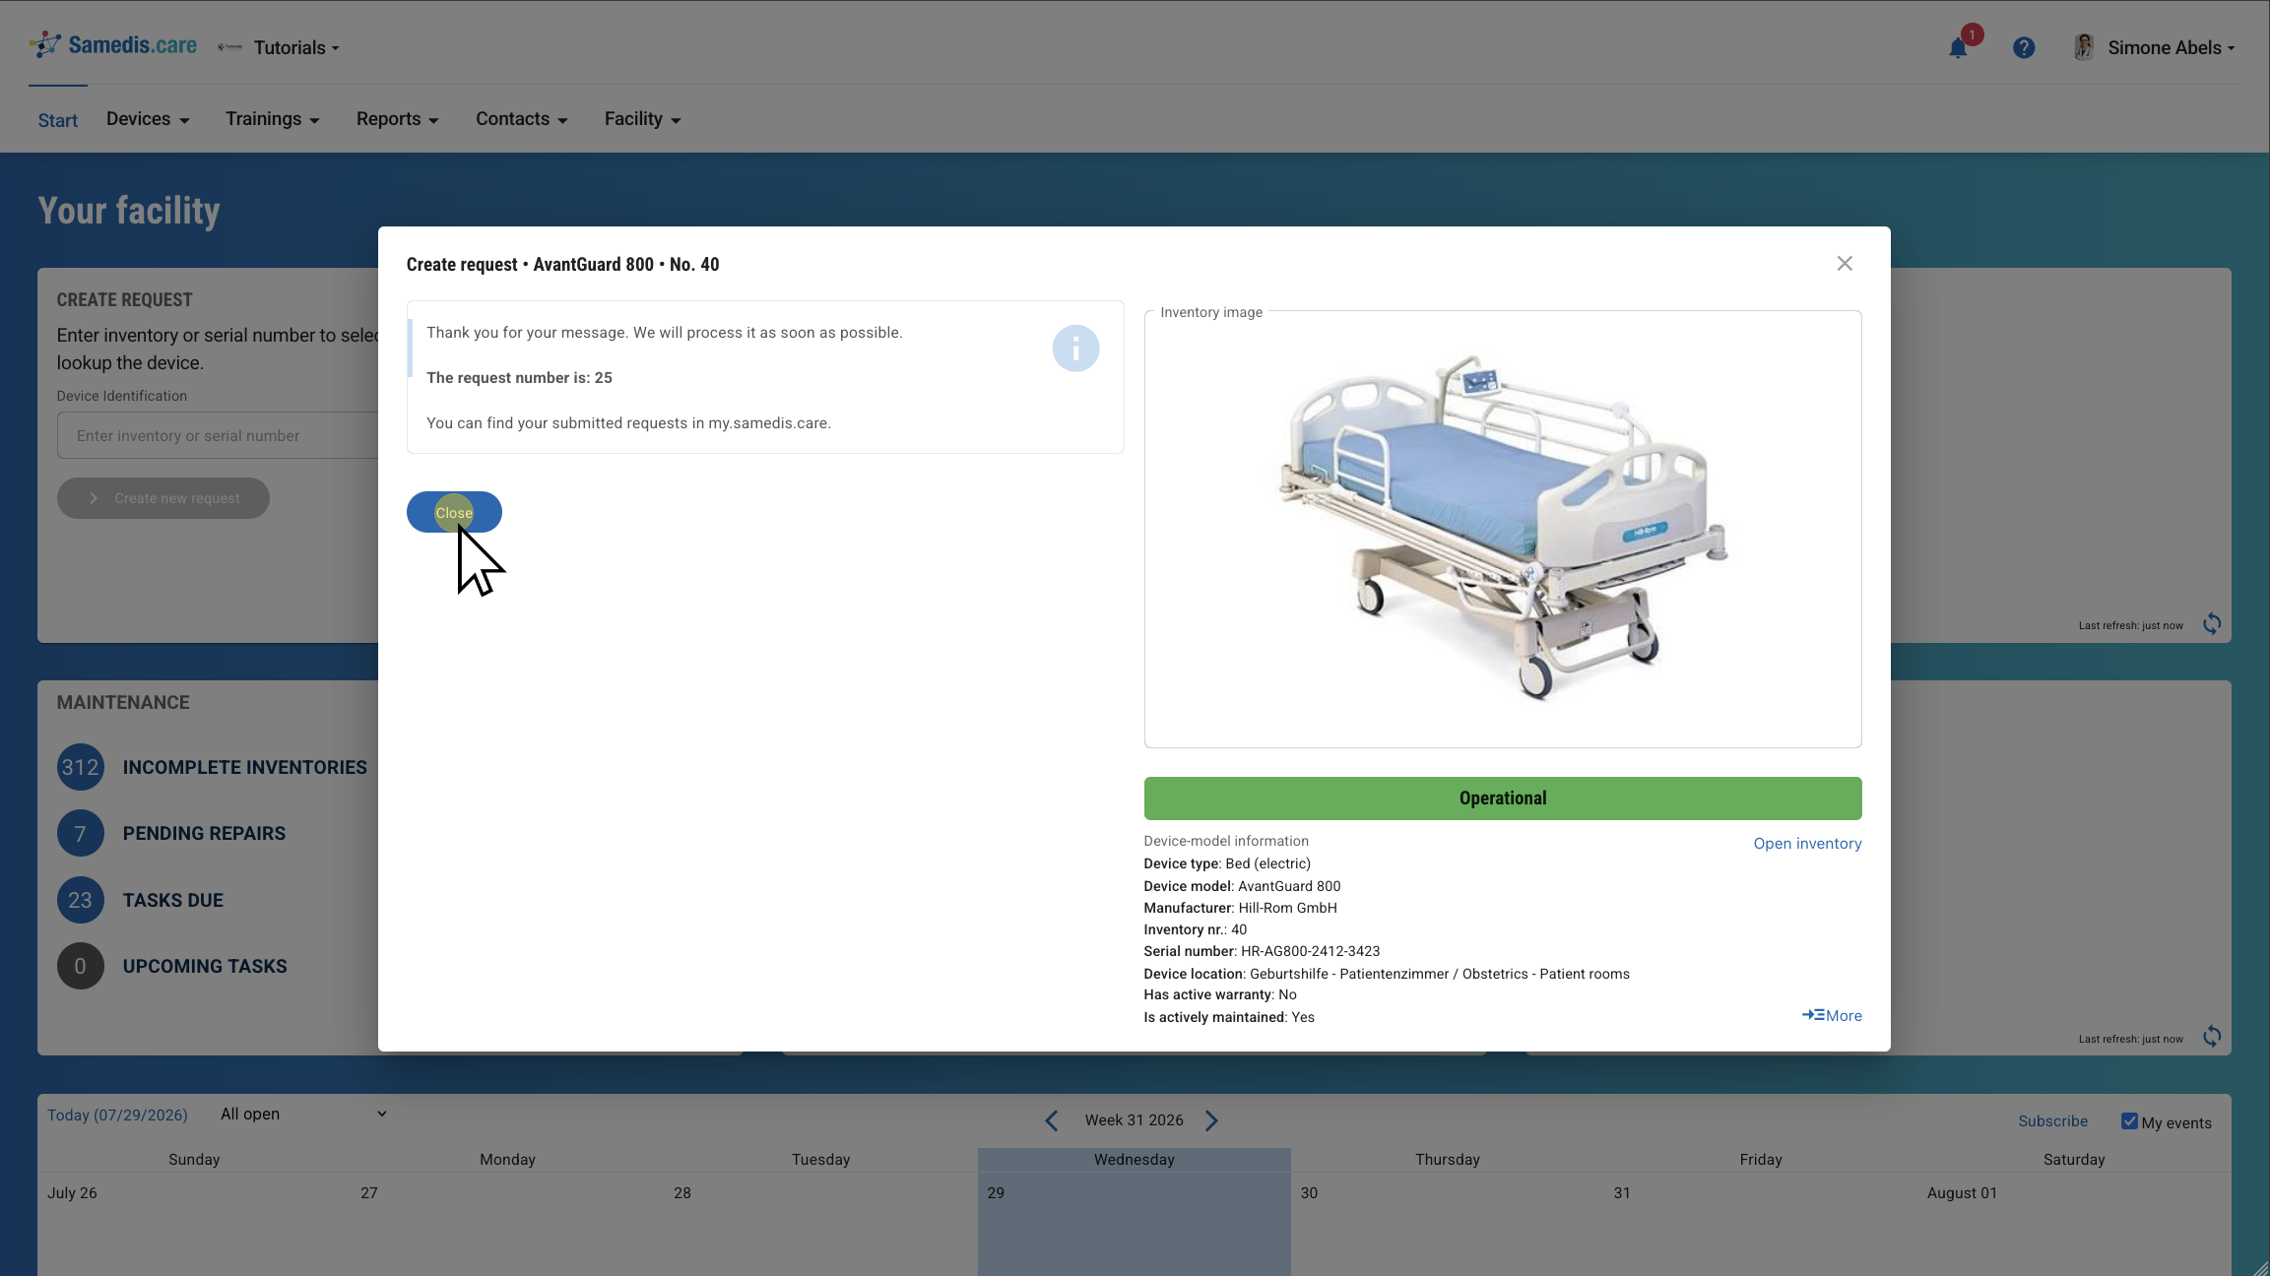Open the help question mark icon
Viewport: 2270px width, 1276px height.
2024,47
